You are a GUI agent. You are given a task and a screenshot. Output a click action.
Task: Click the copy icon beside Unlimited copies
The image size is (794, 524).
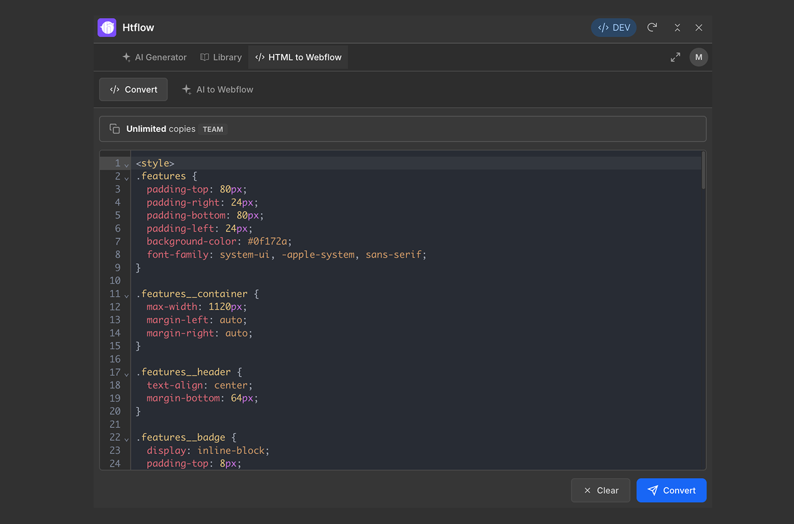[x=114, y=128]
